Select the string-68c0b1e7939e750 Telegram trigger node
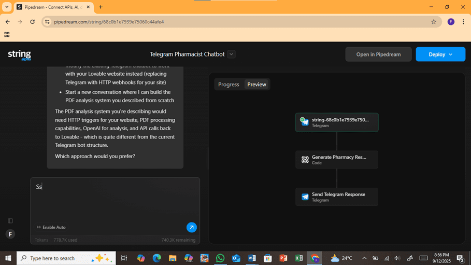 point(337,122)
